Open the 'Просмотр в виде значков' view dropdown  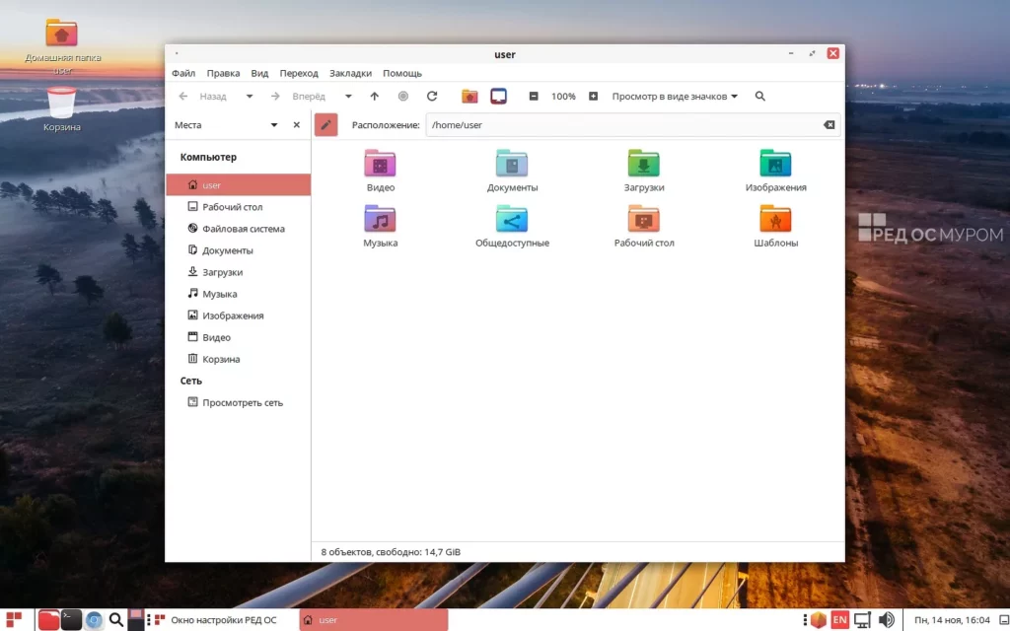[x=675, y=97]
